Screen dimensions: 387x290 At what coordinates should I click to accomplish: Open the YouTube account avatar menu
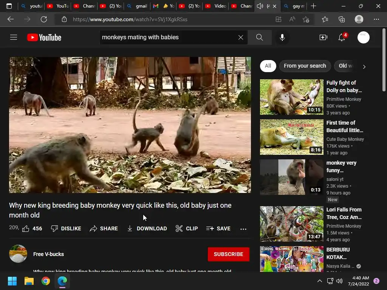pyautogui.click(x=364, y=37)
